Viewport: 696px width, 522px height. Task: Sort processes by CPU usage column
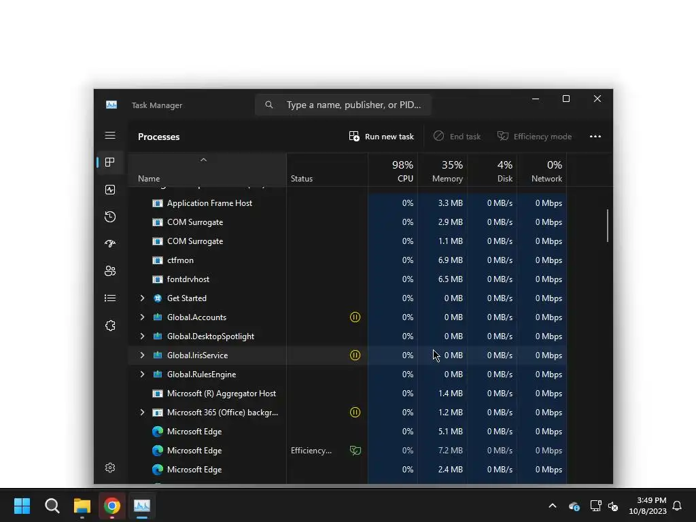[x=393, y=171]
